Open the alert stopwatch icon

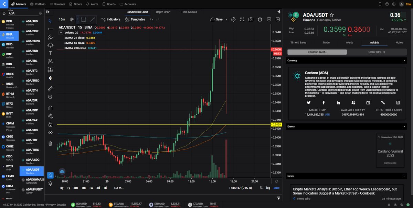click(260, 20)
